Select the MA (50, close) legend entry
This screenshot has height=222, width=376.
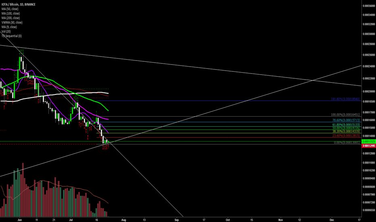(10, 9)
